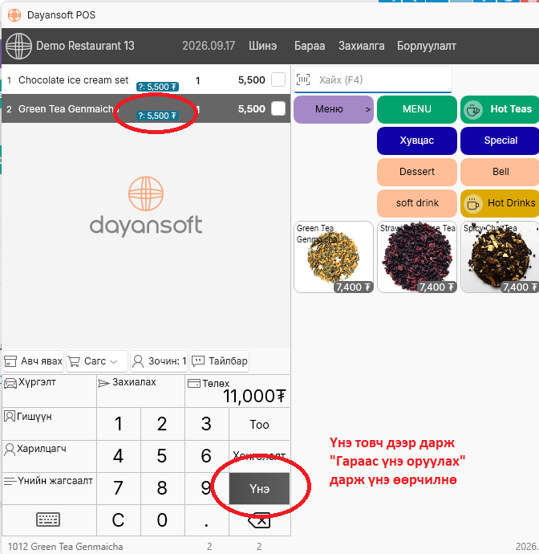Tap the backspace delete key icon
The image size is (539, 554).
pyautogui.click(x=259, y=520)
